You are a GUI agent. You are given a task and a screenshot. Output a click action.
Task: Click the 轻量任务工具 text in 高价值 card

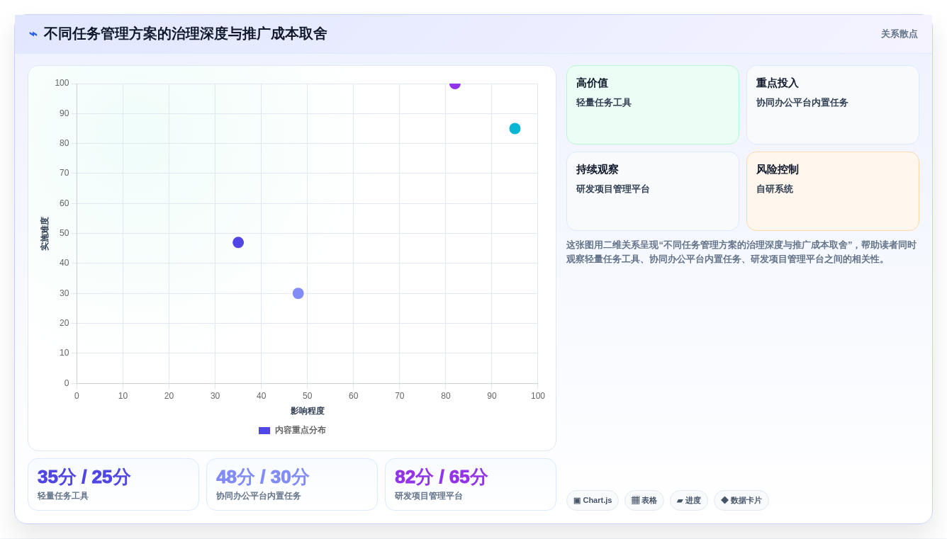point(604,103)
